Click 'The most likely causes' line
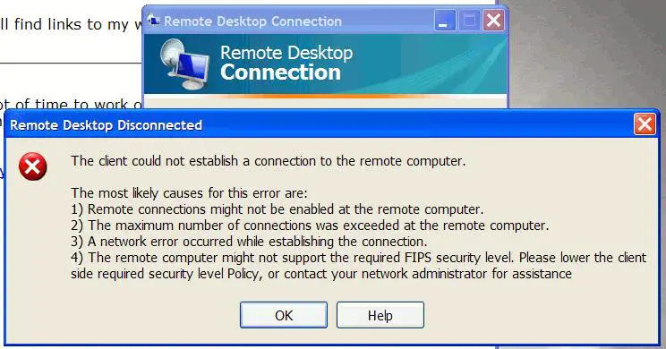The image size is (666, 349). pyautogui.click(x=189, y=193)
